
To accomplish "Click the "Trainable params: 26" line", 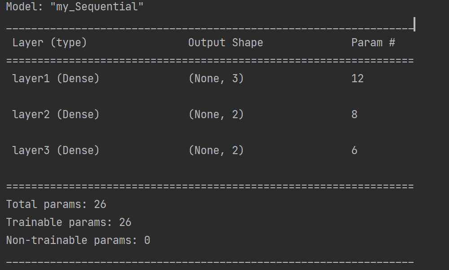I will pos(69,222).
